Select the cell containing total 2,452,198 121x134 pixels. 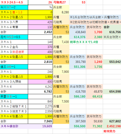pyautogui.click(x=112, y=126)
